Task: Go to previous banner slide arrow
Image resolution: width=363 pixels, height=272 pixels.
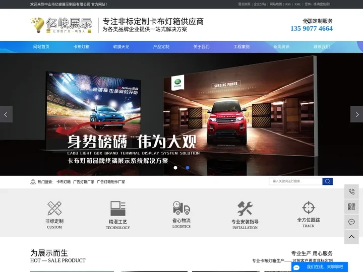Action: click(6, 114)
